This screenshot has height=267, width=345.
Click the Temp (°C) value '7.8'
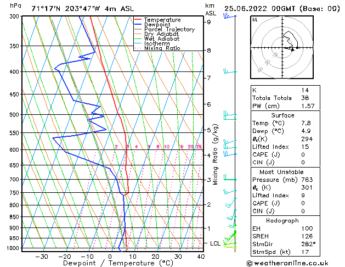[x=306, y=123]
